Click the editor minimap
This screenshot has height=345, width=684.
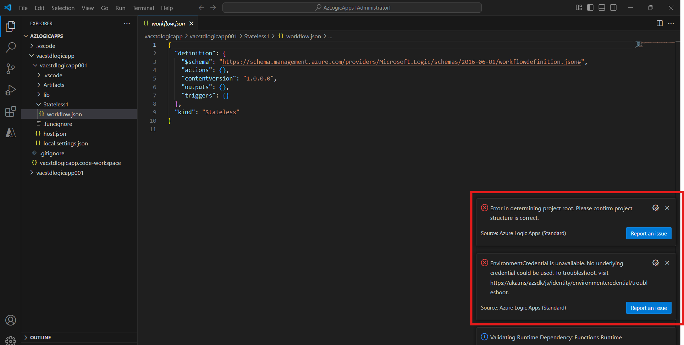coord(655,44)
